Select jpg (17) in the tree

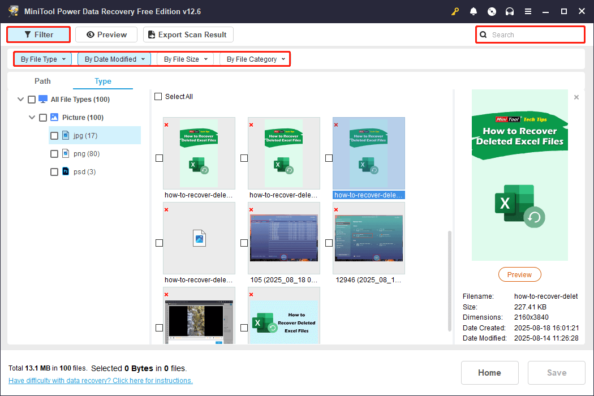(94, 135)
